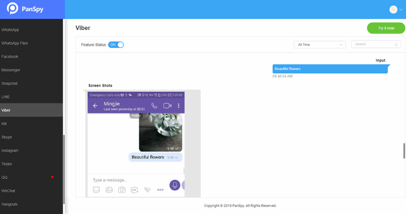The image size is (406, 214).
Task: Select Messenger in the sidebar
Action: coord(31,70)
